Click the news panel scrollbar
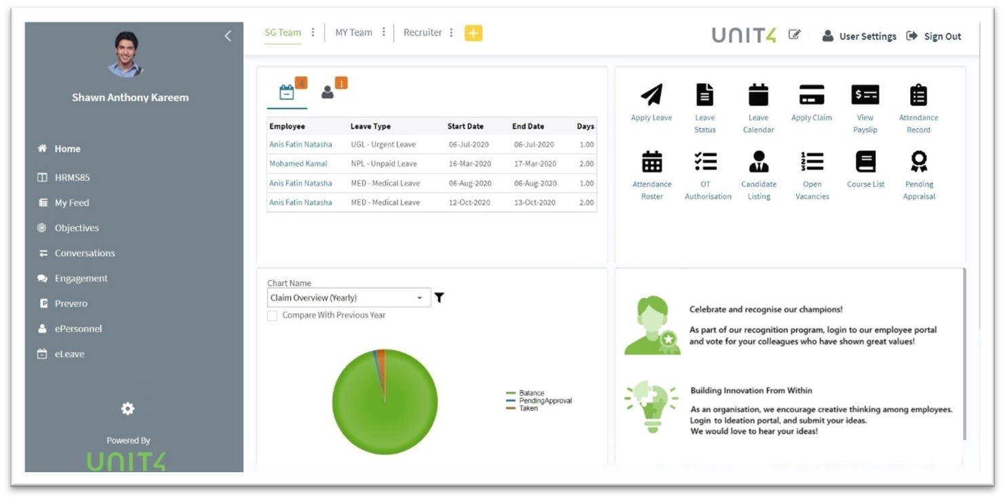This screenshot has width=1005, height=500. point(964,354)
